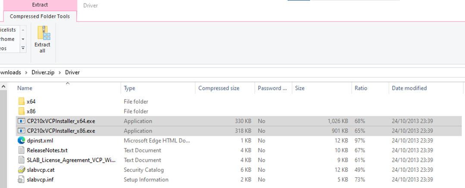The width and height of the screenshot is (465, 188).
Task: Select the slabvcp.cat catalog icon
Action: pyautogui.click(x=22, y=170)
